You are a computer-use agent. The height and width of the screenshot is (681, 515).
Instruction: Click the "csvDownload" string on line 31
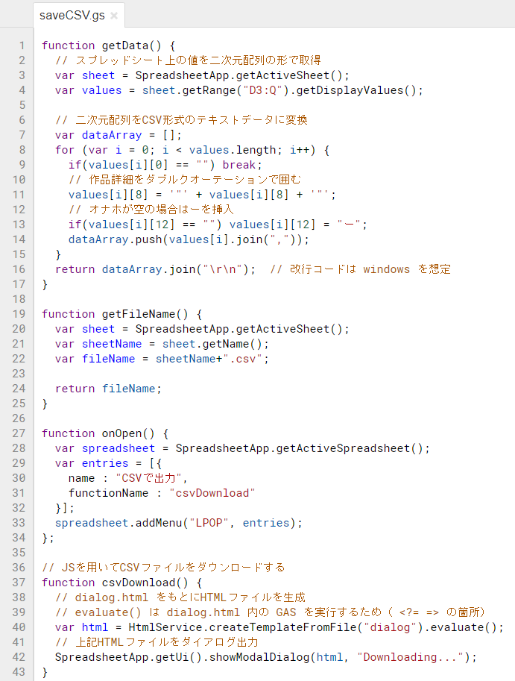[x=212, y=493]
